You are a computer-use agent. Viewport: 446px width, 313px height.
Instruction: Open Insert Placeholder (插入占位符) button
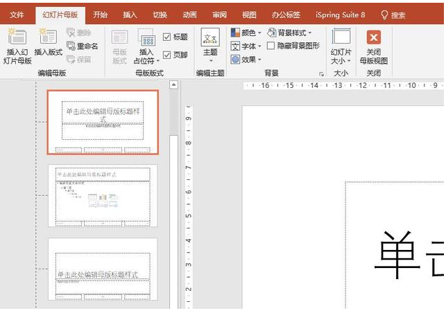pos(146,47)
